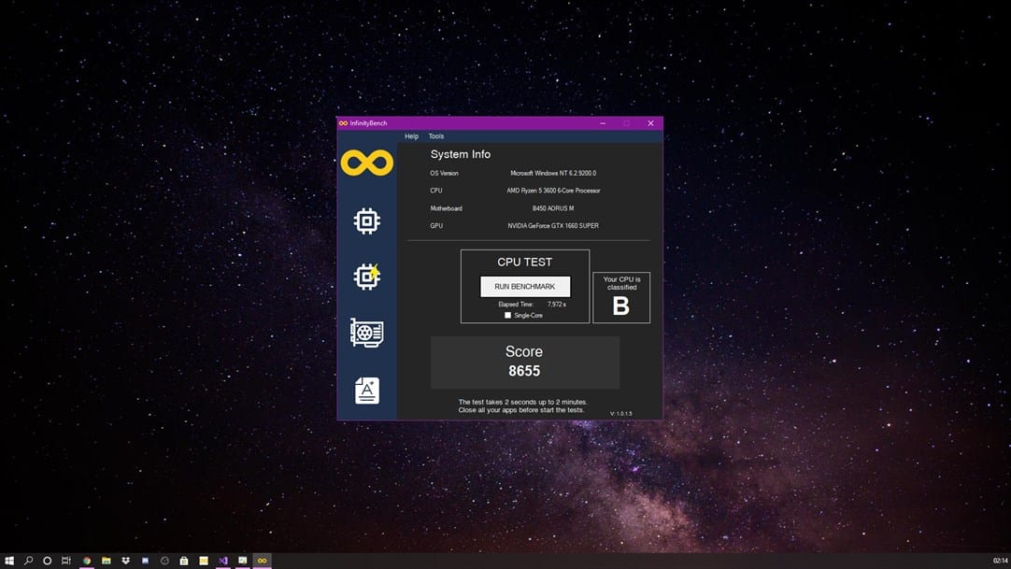Select the CPU stress test lightning icon

pyautogui.click(x=366, y=277)
